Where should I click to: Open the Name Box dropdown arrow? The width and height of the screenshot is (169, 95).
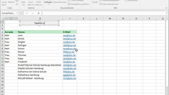[x=17, y=13]
